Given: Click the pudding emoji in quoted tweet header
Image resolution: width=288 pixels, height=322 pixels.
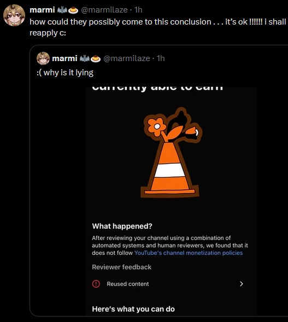Looking at the screenshot, I should [x=96, y=59].
